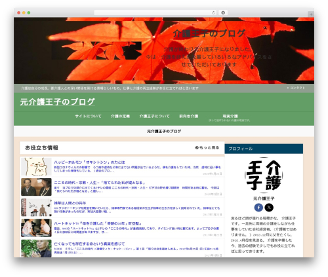Click the 介護王子 profile logo image
328x277 pixels.
tap(264, 175)
